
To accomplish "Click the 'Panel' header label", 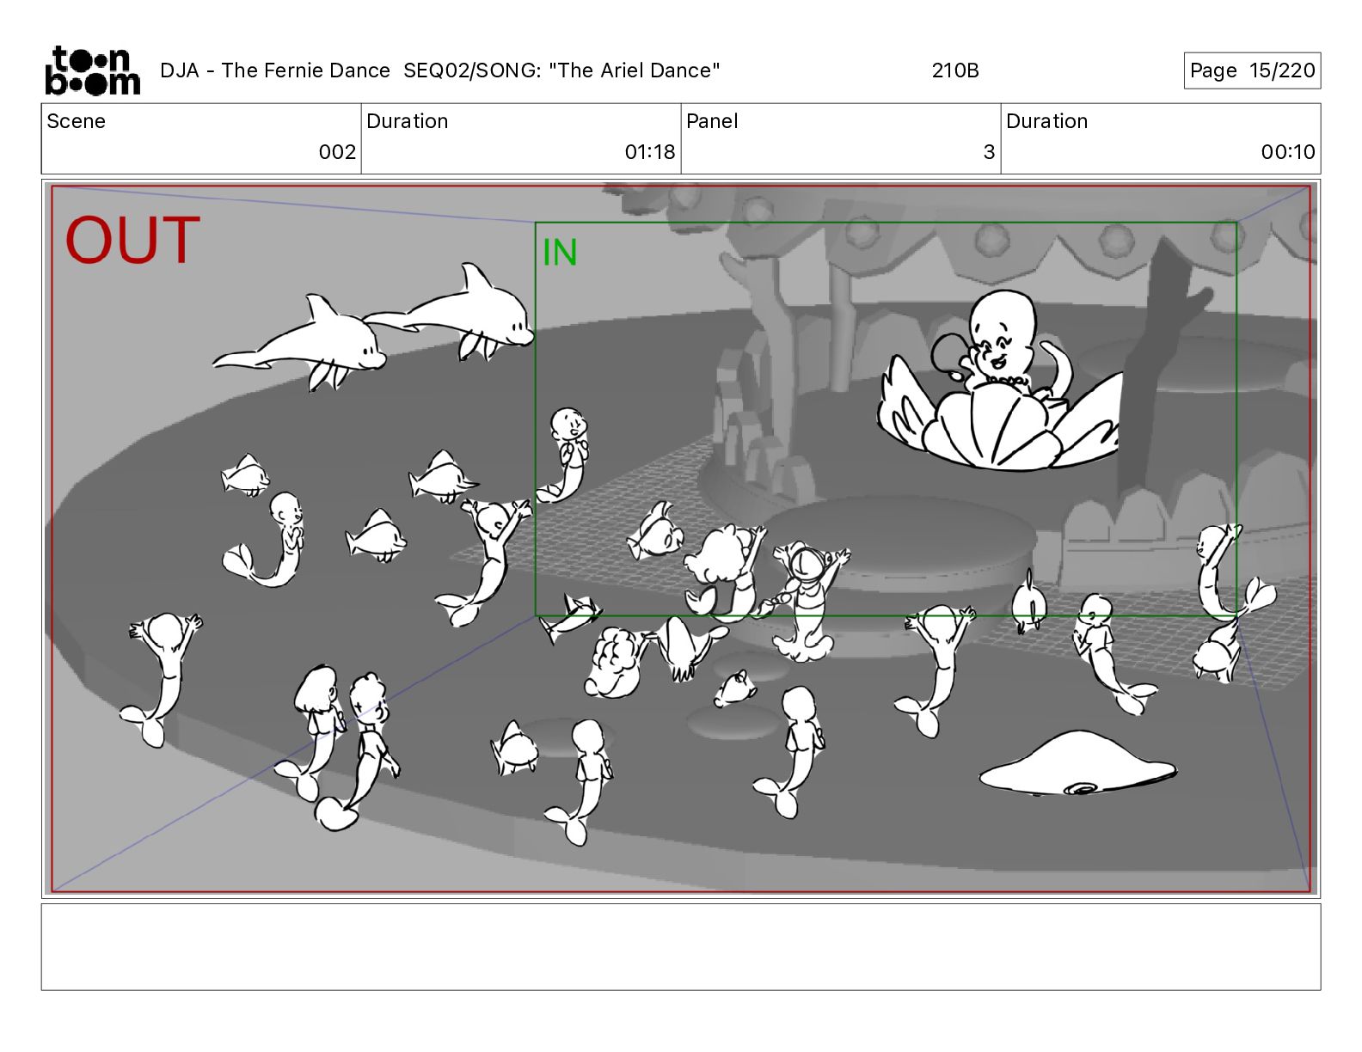I will pyautogui.click(x=712, y=121).
